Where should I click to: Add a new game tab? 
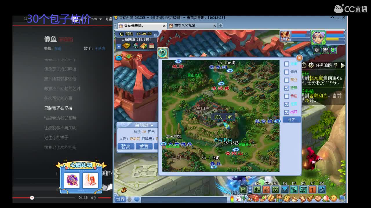point(221,25)
